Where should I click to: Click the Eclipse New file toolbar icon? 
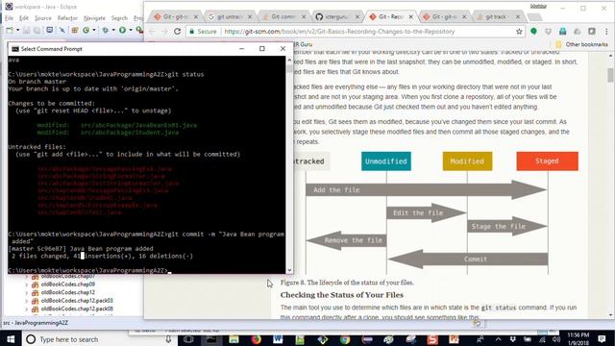[10, 30]
